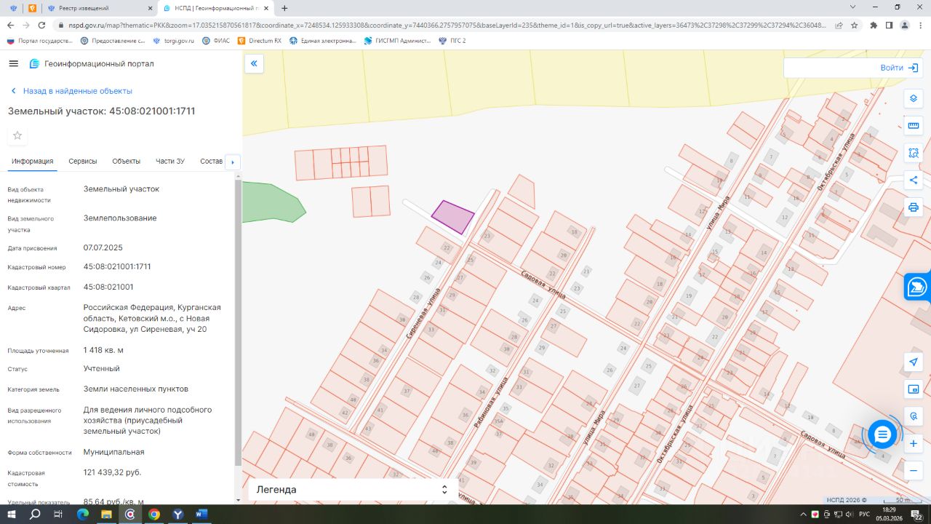Screen dimensions: 931x524
Task: Zoom in with the plus button
Action: (914, 443)
